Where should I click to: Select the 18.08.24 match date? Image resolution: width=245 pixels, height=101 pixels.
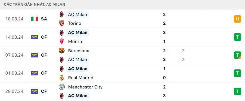click(14, 19)
